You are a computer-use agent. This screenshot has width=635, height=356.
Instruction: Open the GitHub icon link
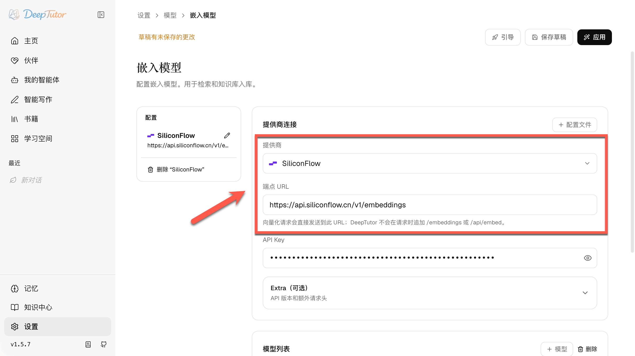pyautogui.click(x=104, y=344)
